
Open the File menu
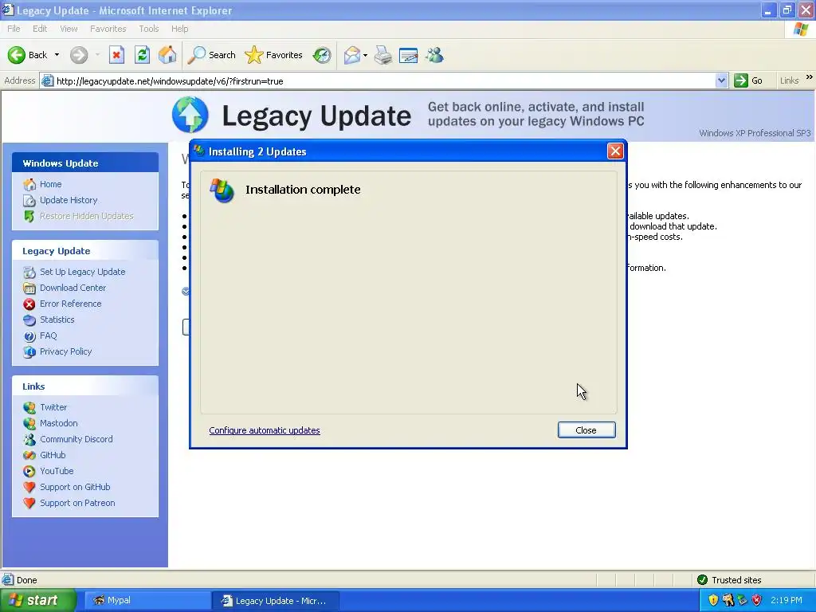[x=14, y=29]
